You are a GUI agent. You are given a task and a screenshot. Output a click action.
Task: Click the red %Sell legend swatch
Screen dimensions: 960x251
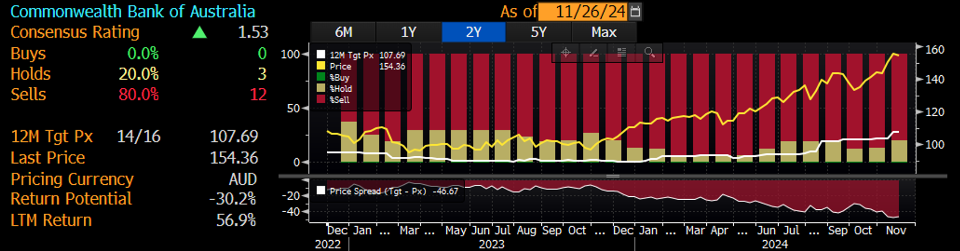click(321, 99)
